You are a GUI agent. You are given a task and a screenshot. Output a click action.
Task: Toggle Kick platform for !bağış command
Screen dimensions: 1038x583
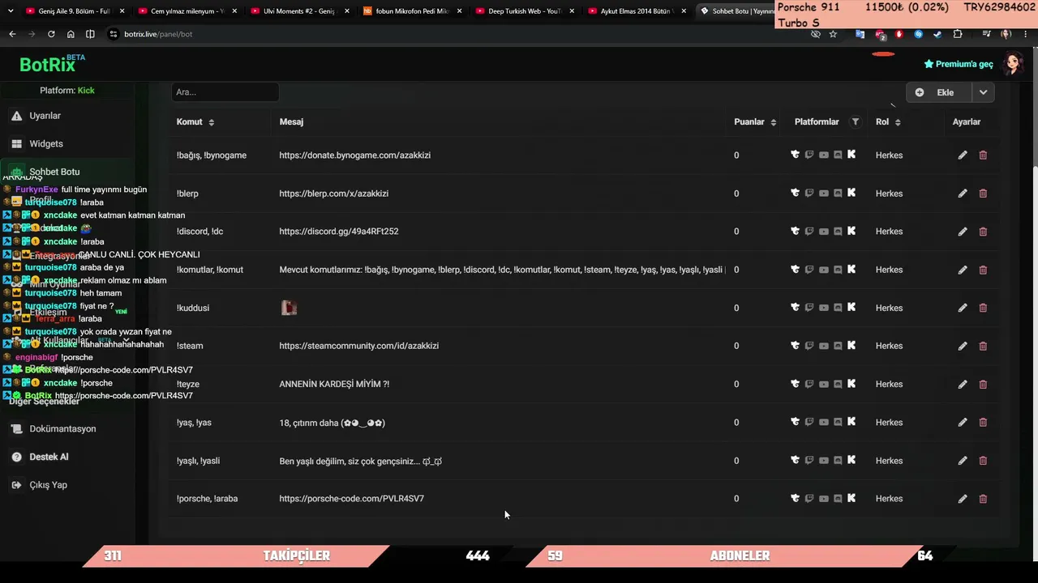pos(851,155)
